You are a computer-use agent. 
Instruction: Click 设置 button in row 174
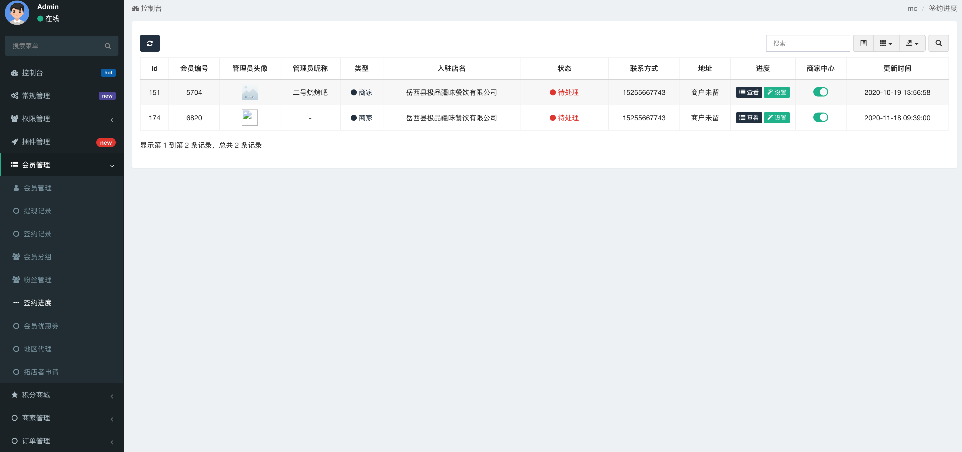(777, 118)
